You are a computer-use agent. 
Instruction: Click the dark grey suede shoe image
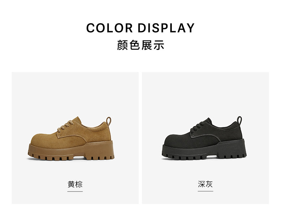(x=204, y=138)
